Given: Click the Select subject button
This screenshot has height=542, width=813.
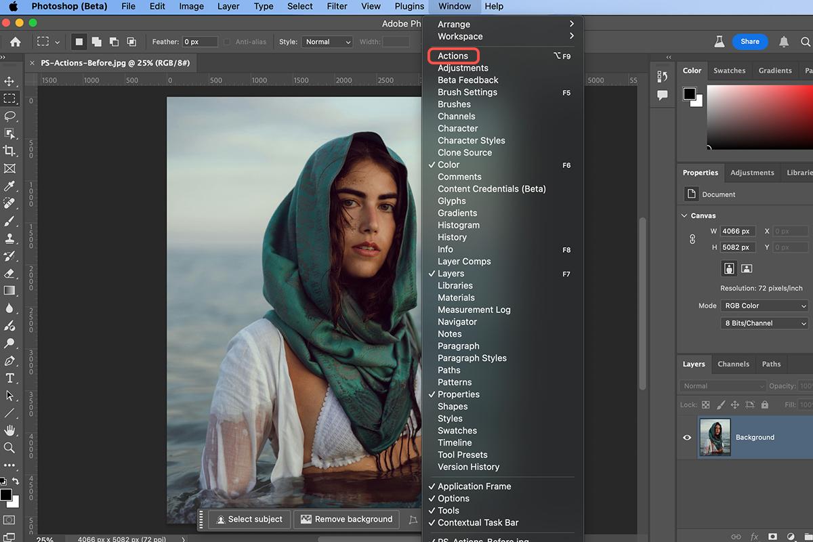Looking at the screenshot, I should pyautogui.click(x=248, y=519).
